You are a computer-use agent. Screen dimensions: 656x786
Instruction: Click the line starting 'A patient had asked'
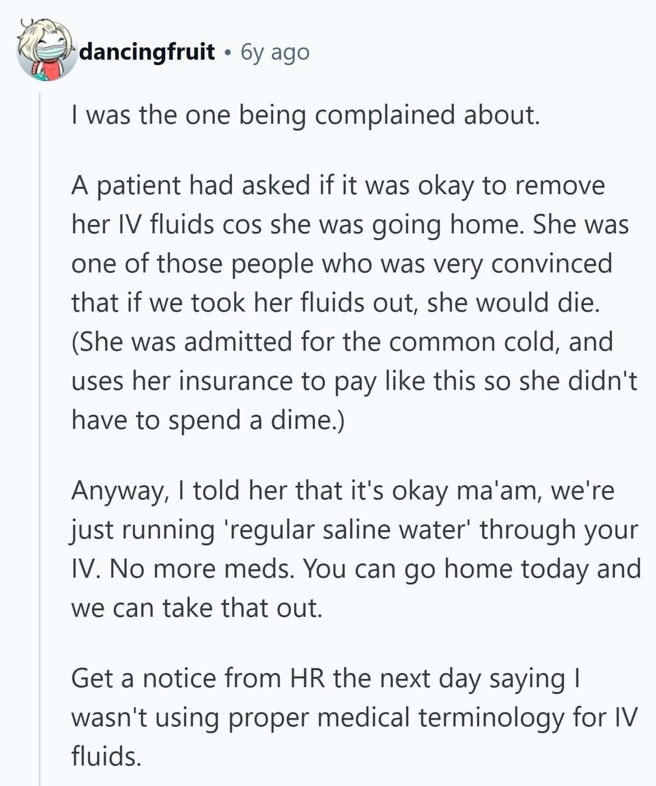(338, 185)
